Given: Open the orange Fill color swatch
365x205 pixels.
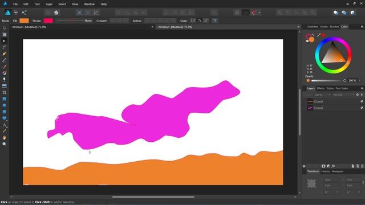Looking at the screenshot, I should (x=24, y=20).
